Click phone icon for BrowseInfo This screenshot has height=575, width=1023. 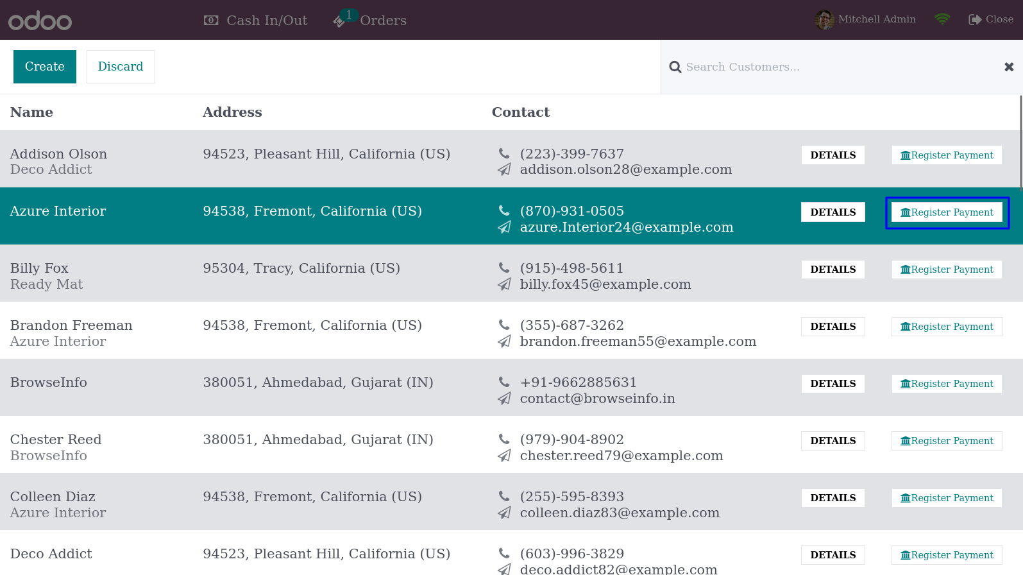click(504, 382)
